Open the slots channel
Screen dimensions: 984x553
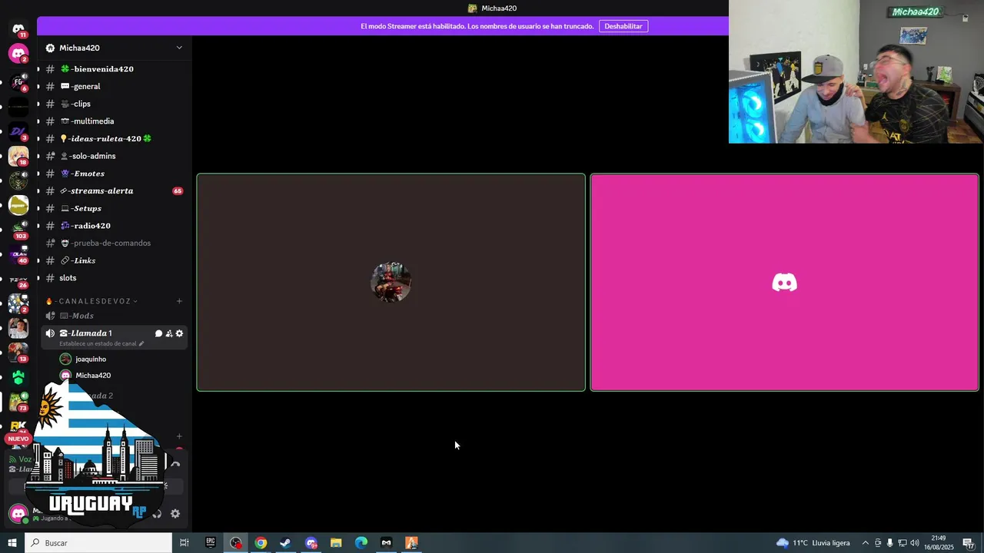pos(114,278)
